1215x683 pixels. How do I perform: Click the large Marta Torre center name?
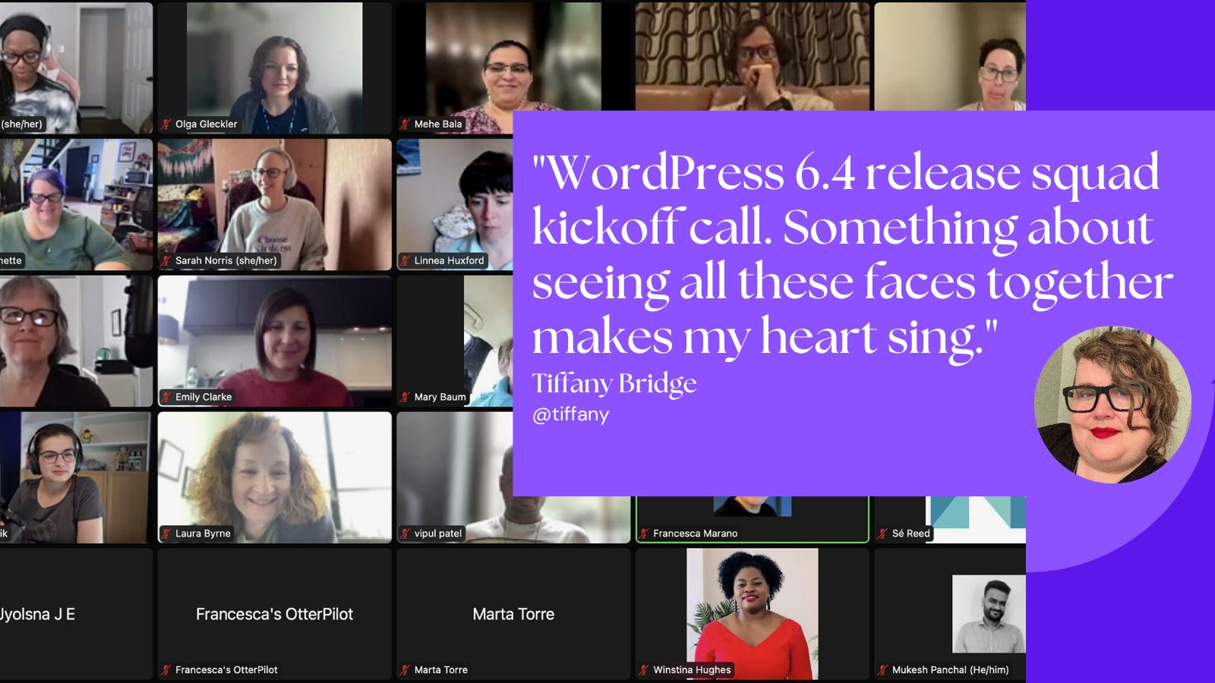click(x=513, y=615)
